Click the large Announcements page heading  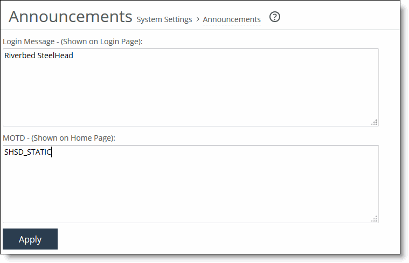coord(71,17)
